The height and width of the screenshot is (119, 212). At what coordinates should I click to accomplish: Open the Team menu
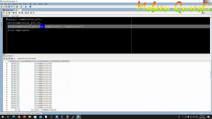(x=30, y=4)
